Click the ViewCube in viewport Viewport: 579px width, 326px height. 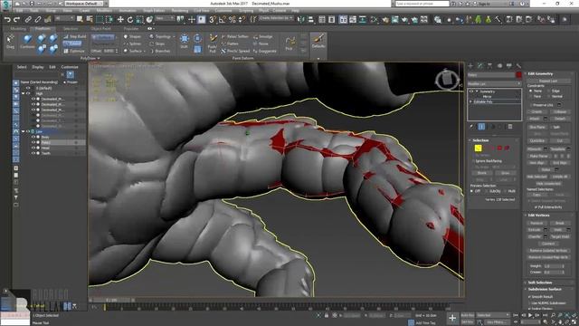tap(447, 79)
